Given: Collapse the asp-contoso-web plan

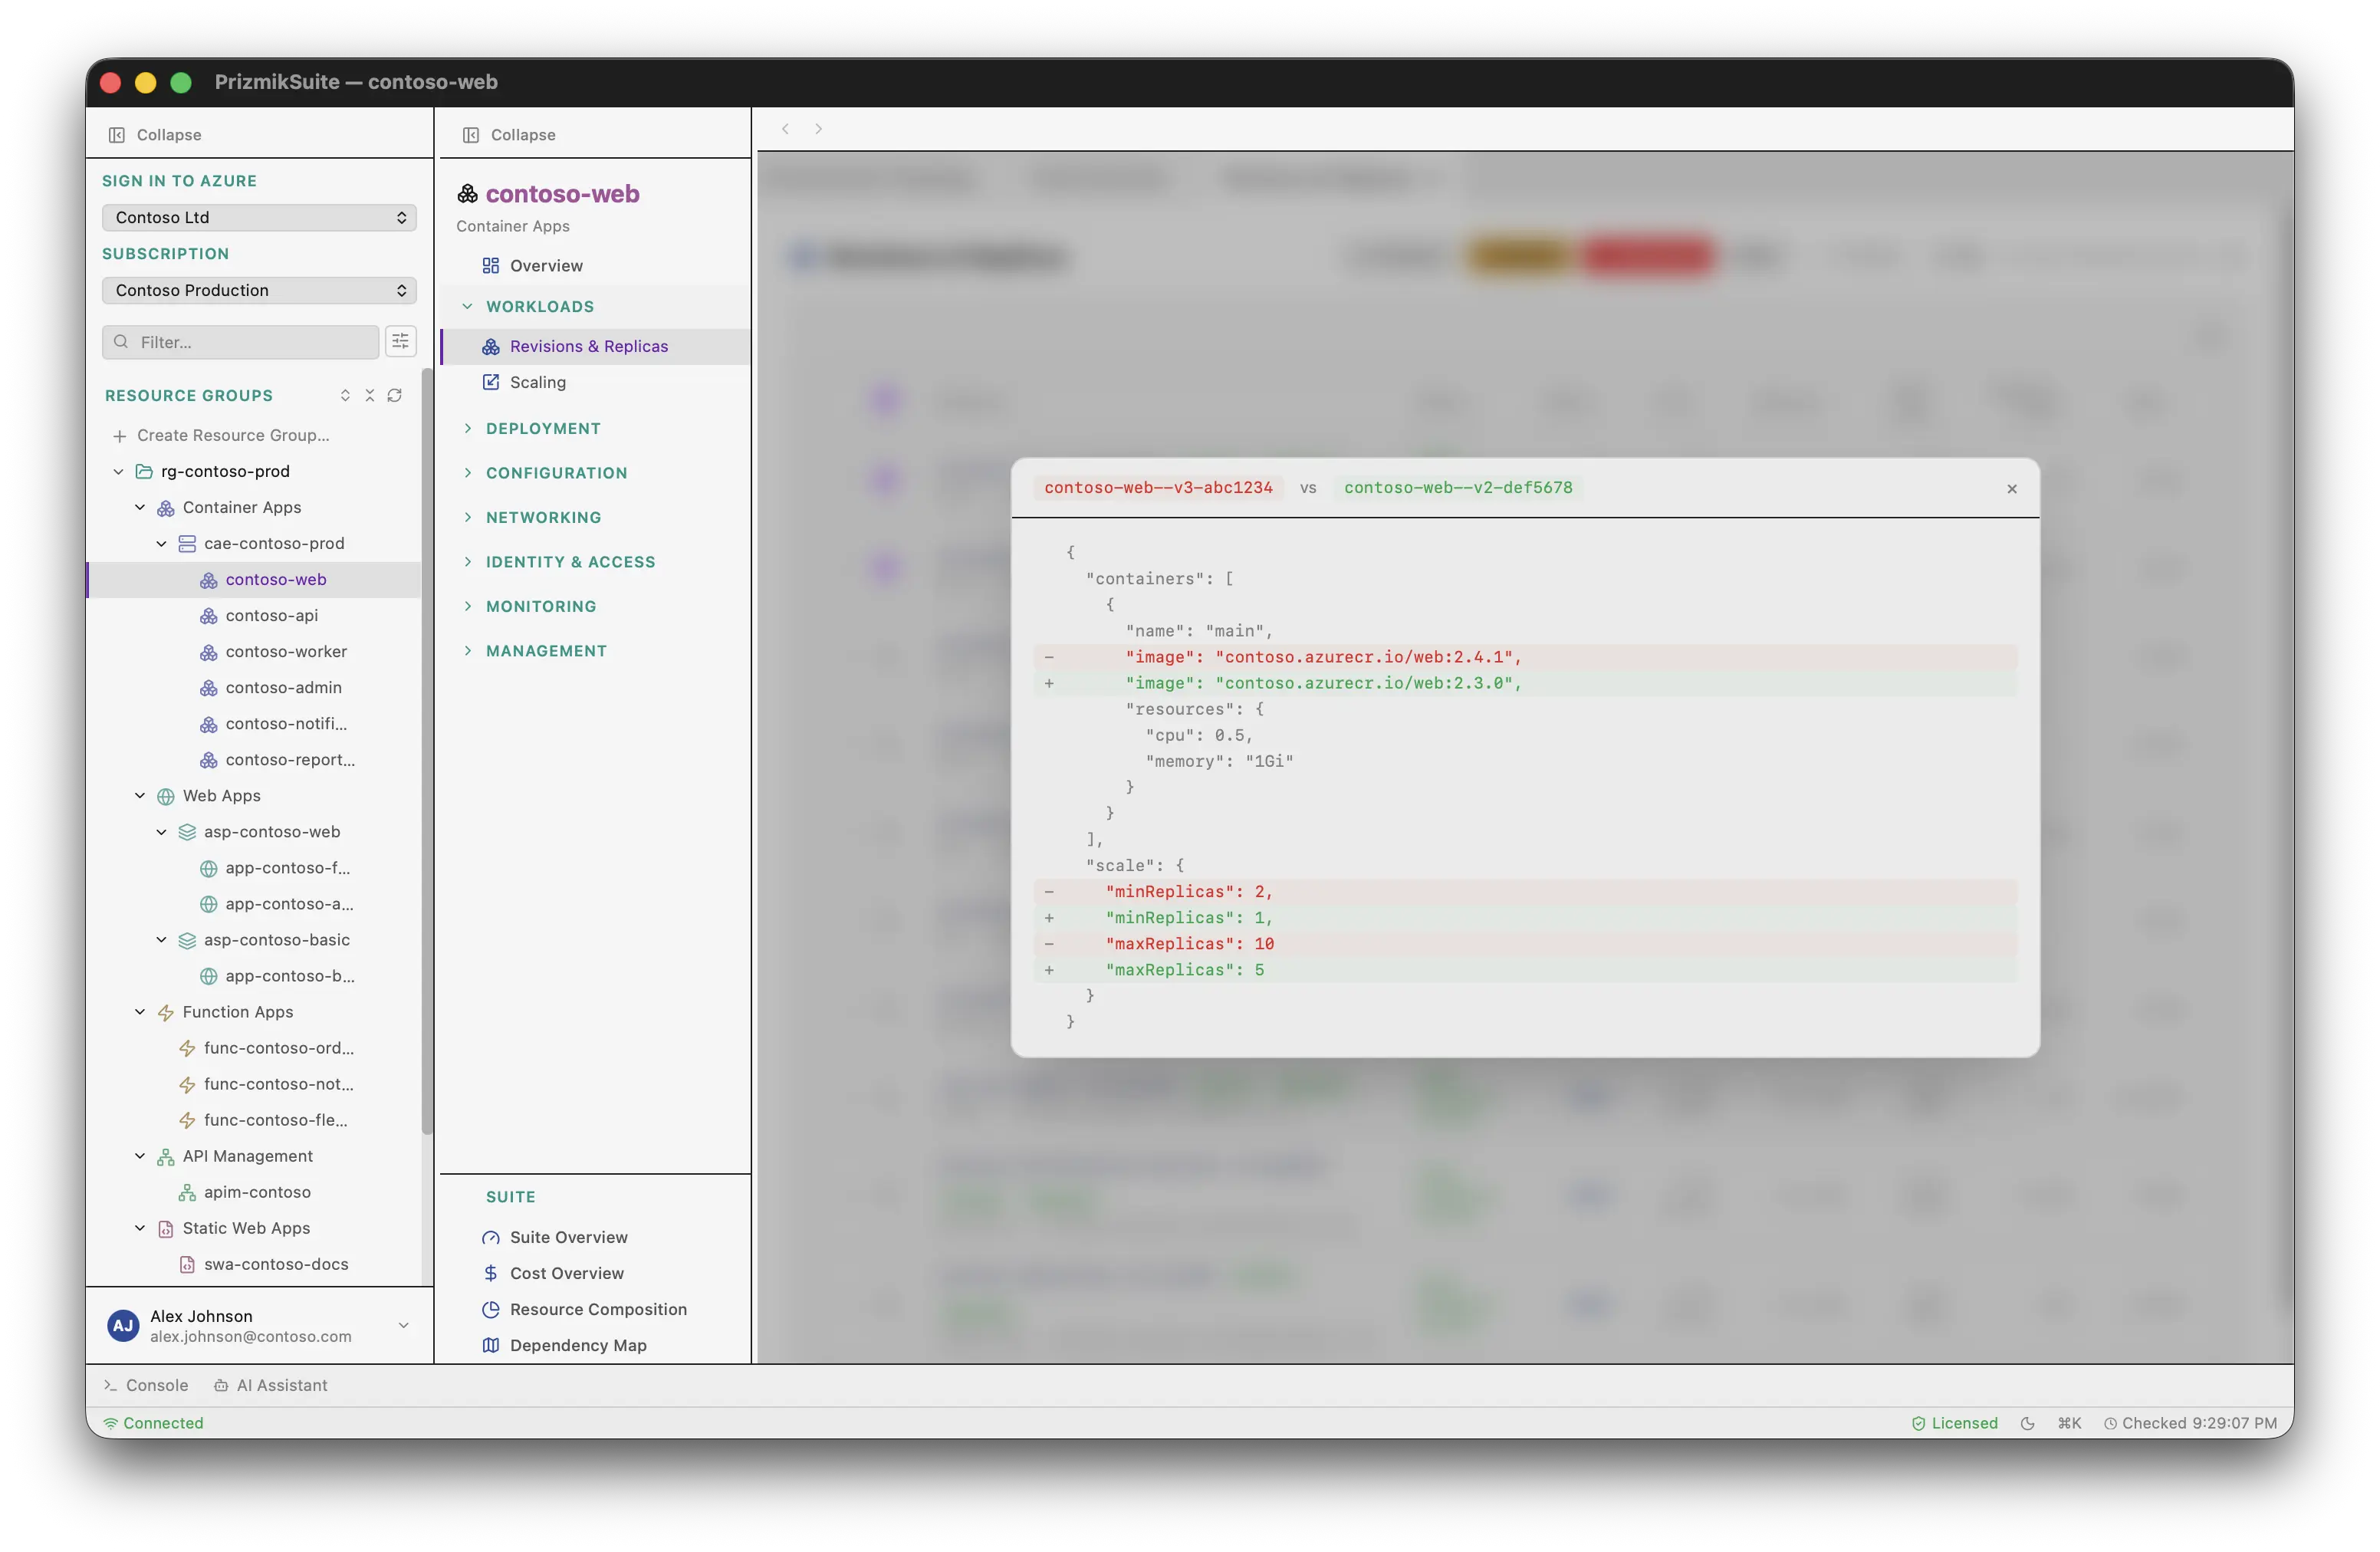Looking at the screenshot, I should [x=161, y=831].
